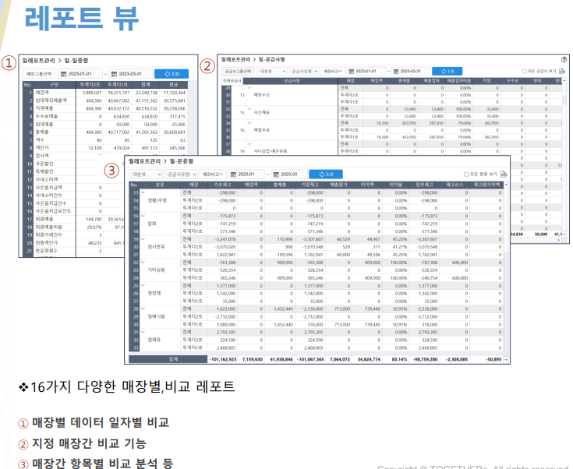This screenshot has height=469, width=573.
Task: Click 투게더1호 column header in 일-일종합
Action: [x=118, y=85]
